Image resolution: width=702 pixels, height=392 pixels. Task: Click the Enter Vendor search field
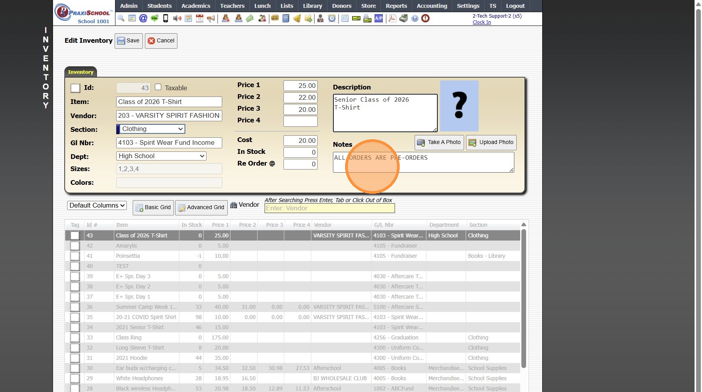[329, 208]
